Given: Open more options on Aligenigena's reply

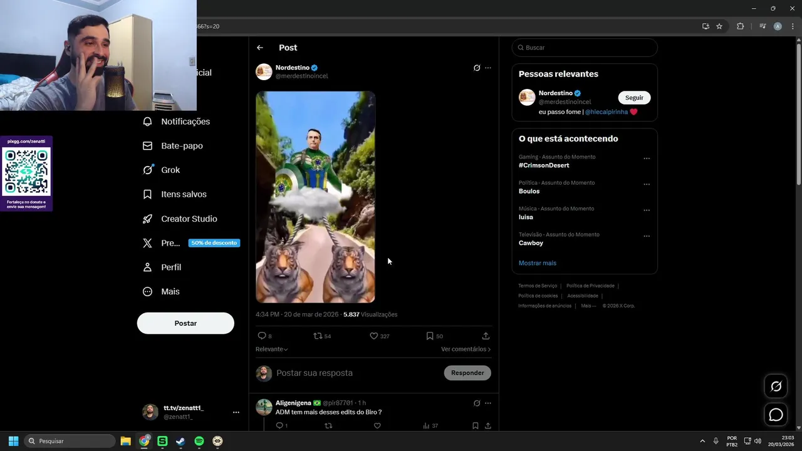Looking at the screenshot, I should [x=488, y=403].
